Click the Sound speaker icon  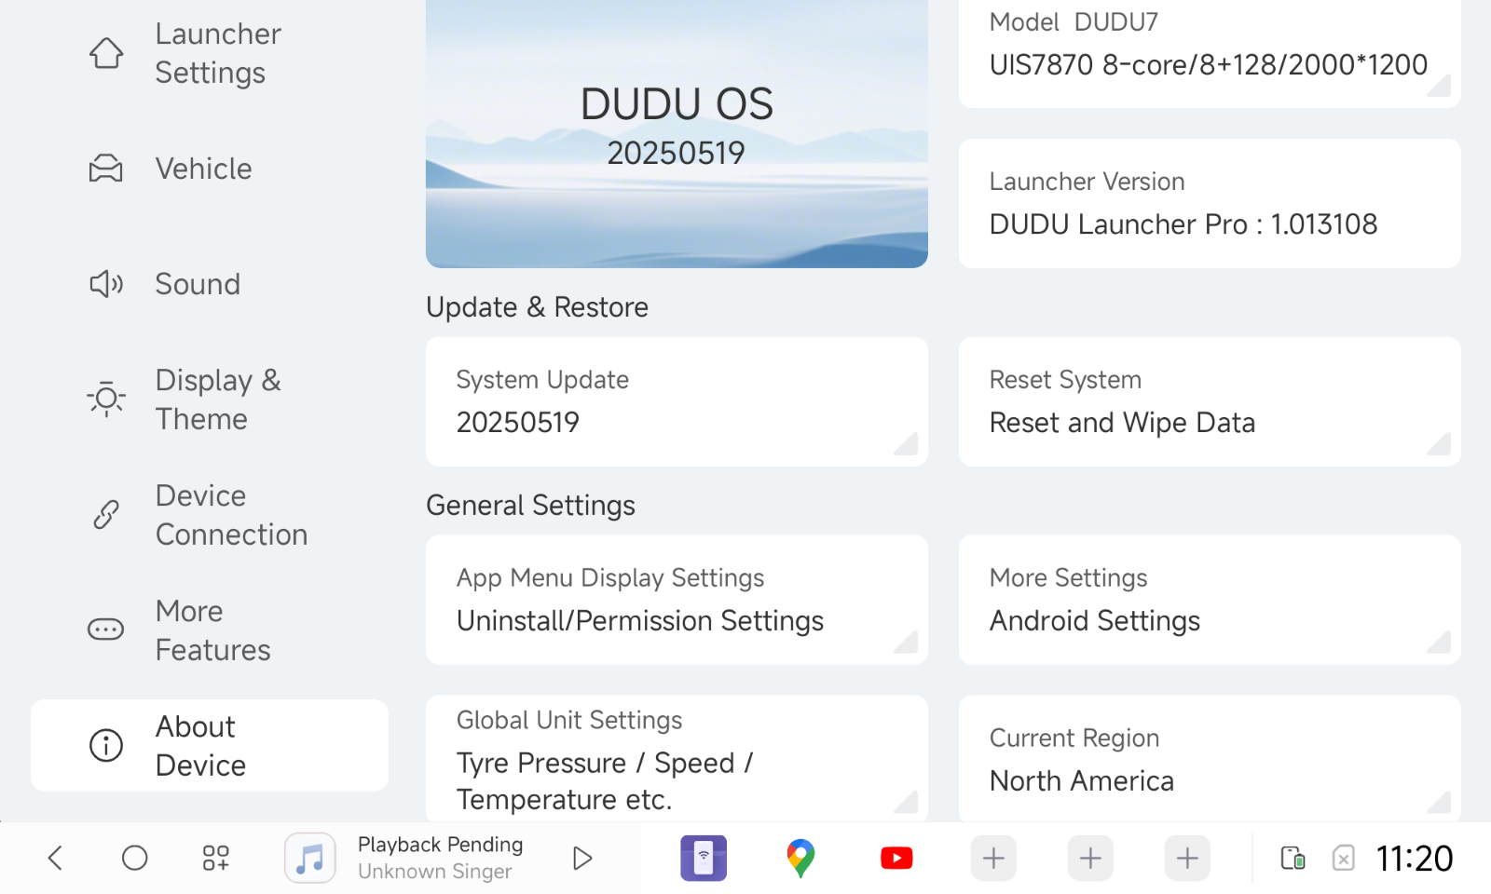coord(106,284)
